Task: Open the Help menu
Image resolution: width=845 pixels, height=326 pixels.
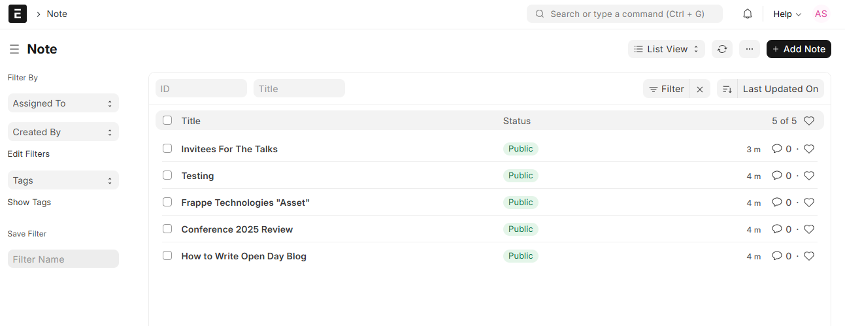Action: pyautogui.click(x=787, y=14)
